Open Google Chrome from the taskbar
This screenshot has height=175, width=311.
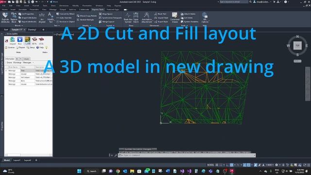pos(118,171)
